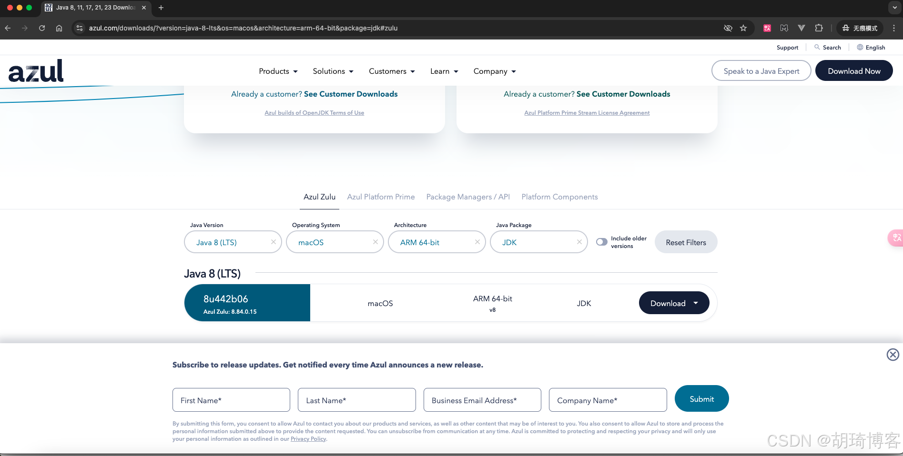This screenshot has width=903, height=456.
Task: Expand the Company menu
Action: [x=495, y=71]
